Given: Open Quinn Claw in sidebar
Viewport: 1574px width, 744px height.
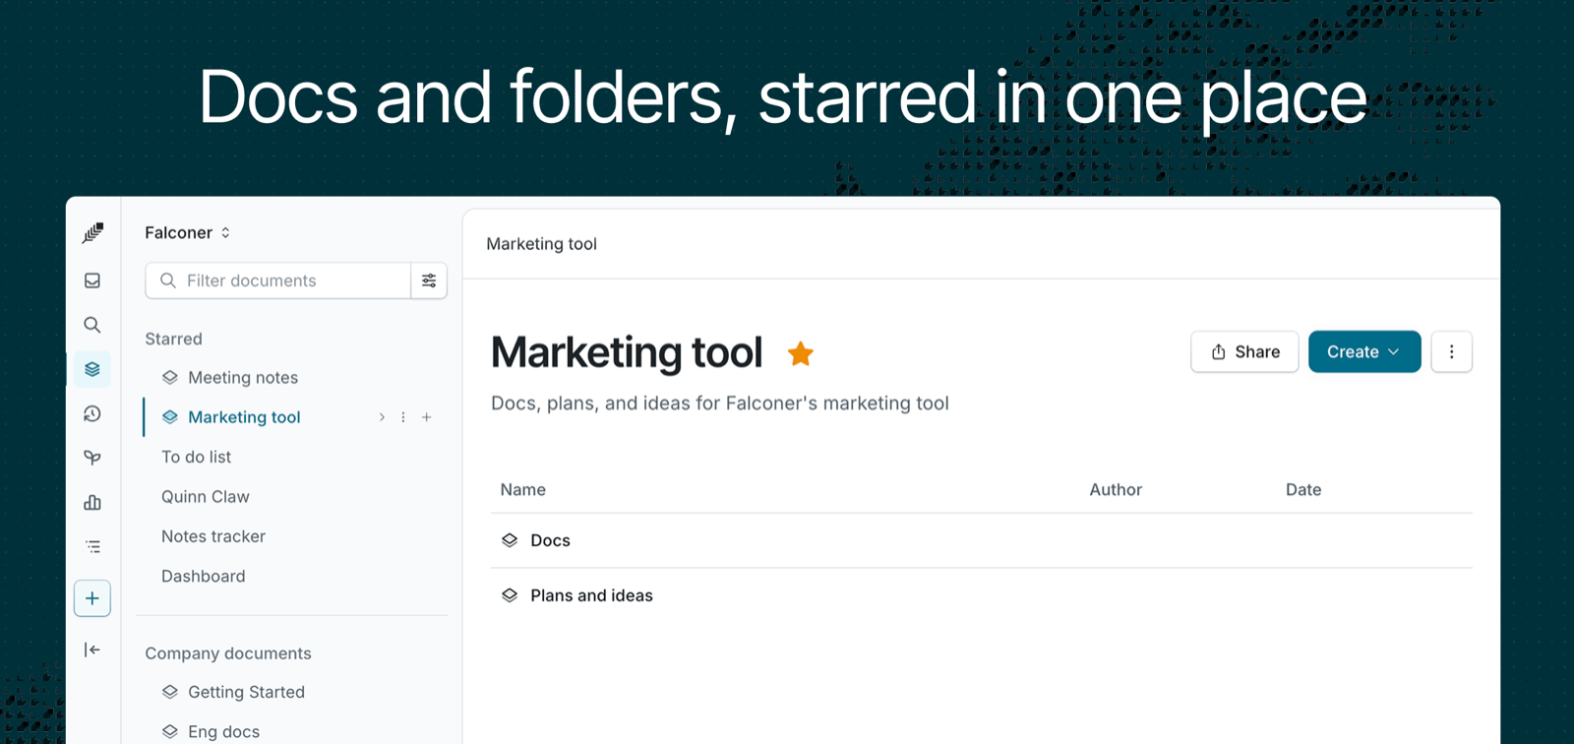Looking at the screenshot, I should 206,497.
